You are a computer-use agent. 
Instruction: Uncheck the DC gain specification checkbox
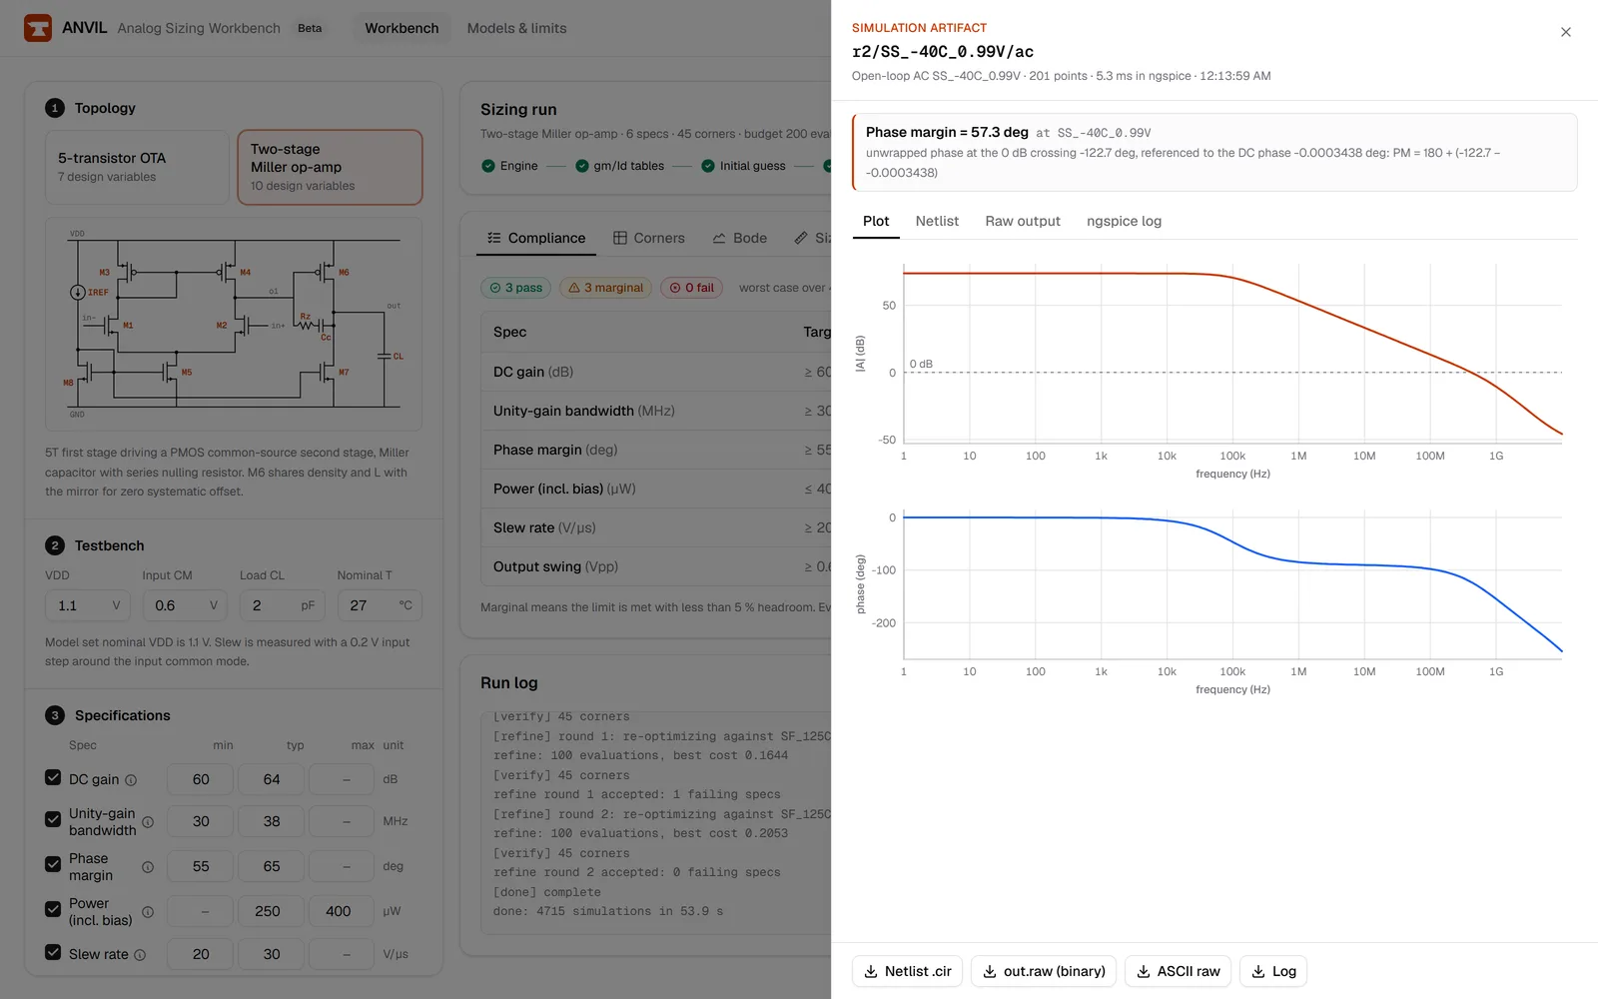(x=53, y=777)
